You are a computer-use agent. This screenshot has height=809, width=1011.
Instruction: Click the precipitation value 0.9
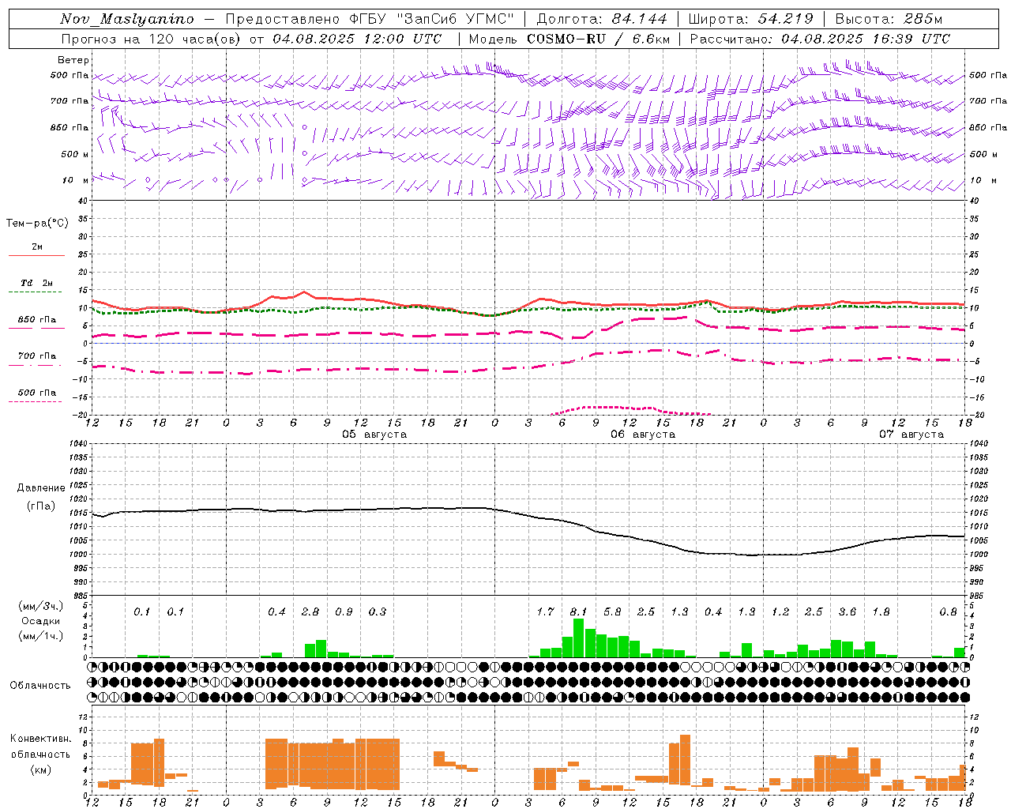pos(344,611)
